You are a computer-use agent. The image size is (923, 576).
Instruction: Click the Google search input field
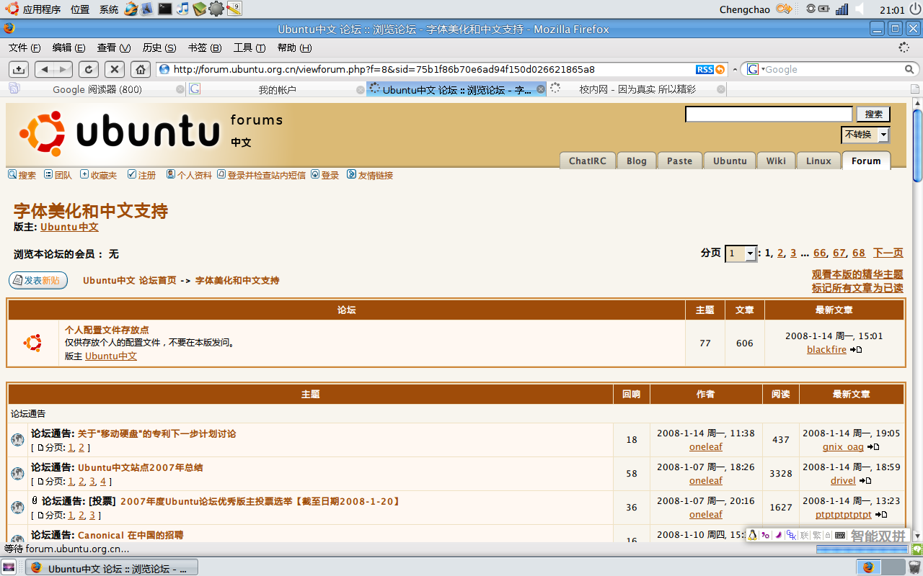click(x=834, y=69)
